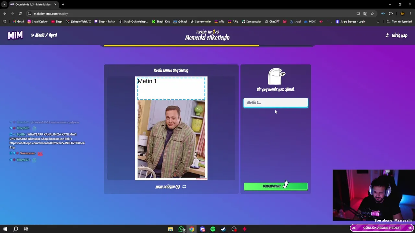Screen dimensions: 415x233
Task: Click the Chrome taskbar icon
Action: point(192,229)
